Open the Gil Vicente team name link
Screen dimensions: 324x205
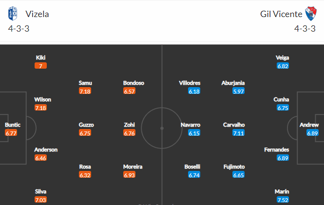coord(281,14)
